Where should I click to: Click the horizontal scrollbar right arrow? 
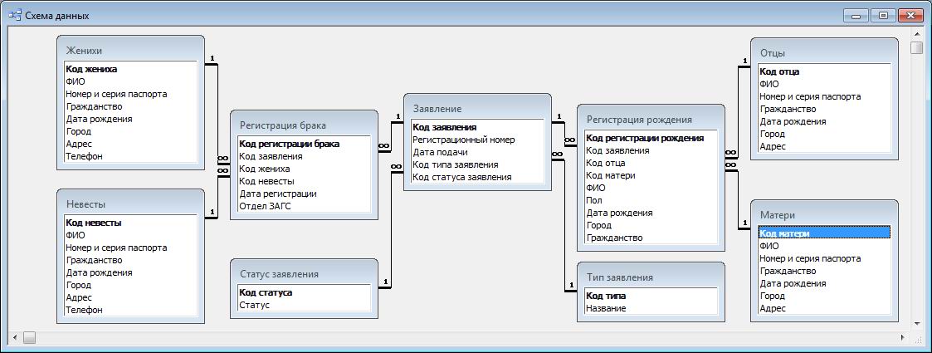pyautogui.click(x=905, y=337)
